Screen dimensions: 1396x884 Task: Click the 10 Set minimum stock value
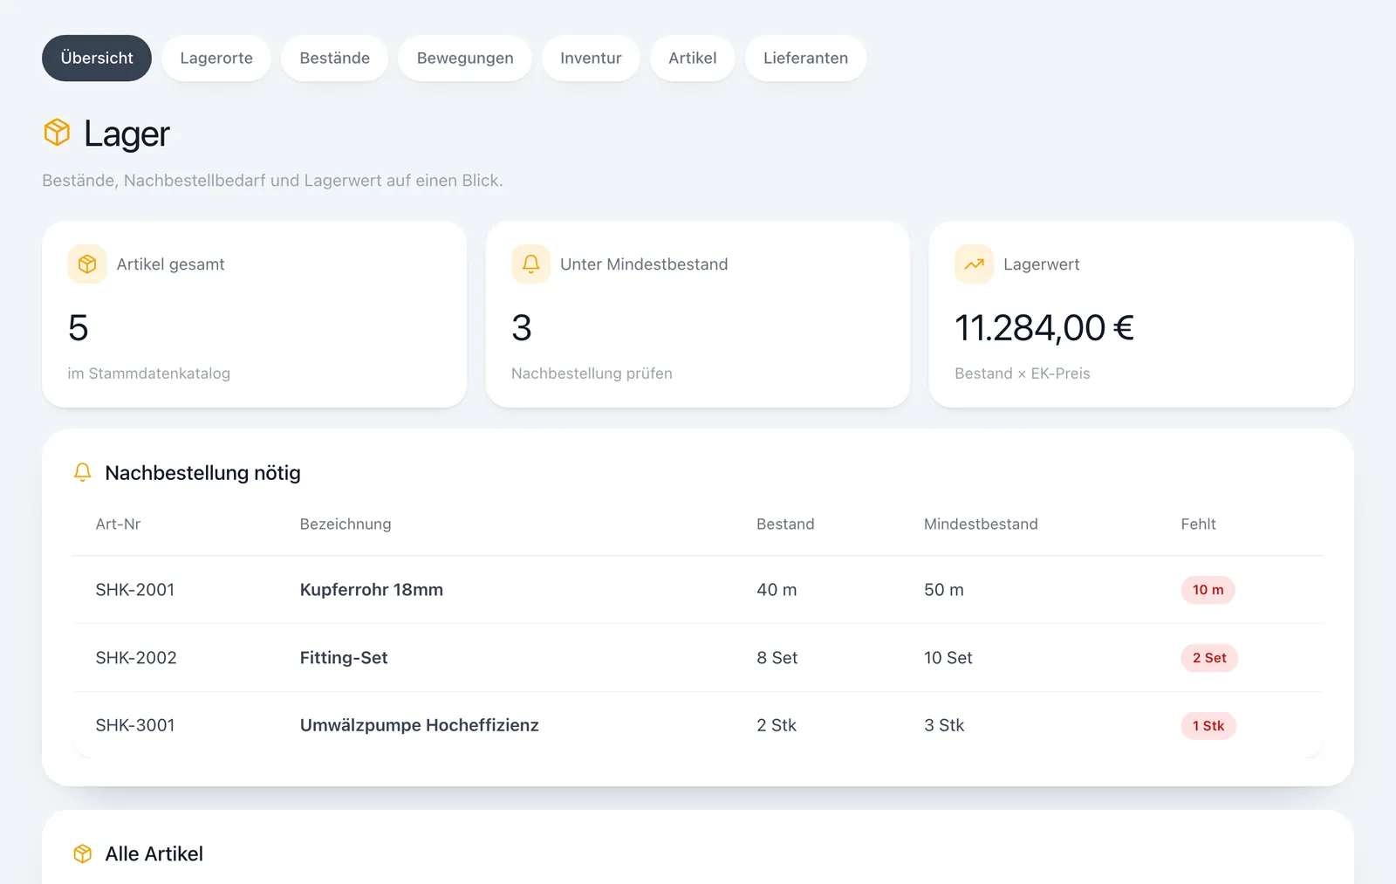[x=948, y=658]
